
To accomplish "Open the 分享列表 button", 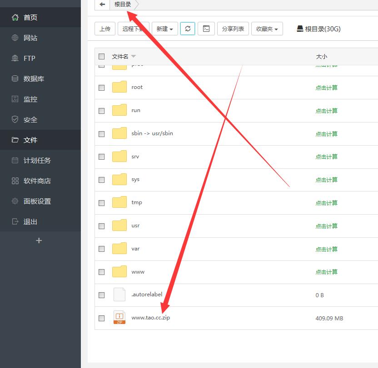I will pos(233,29).
